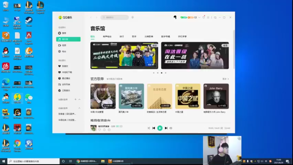Open the John Barry playlist card
Viewport: 293px width, 165px height.
(216, 96)
